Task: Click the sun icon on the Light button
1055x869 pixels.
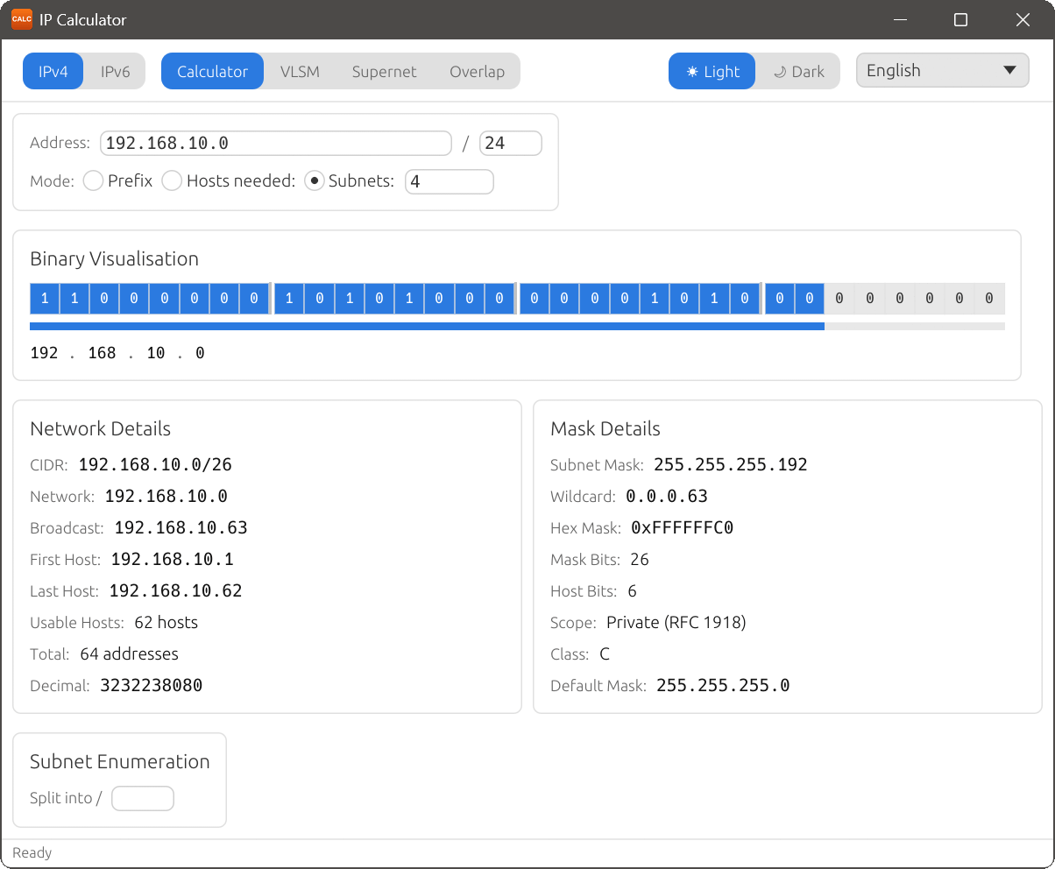Action: pyautogui.click(x=692, y=71)
